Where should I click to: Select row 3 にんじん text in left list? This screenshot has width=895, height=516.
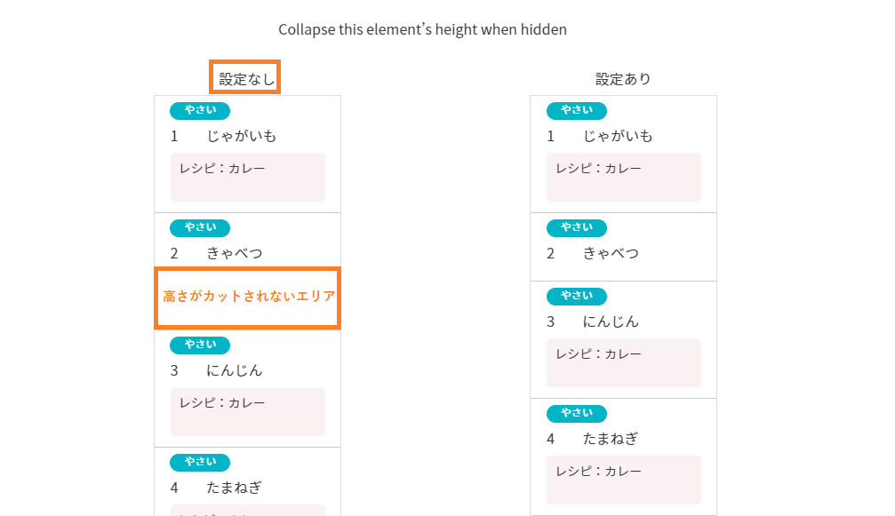(216, 370)
